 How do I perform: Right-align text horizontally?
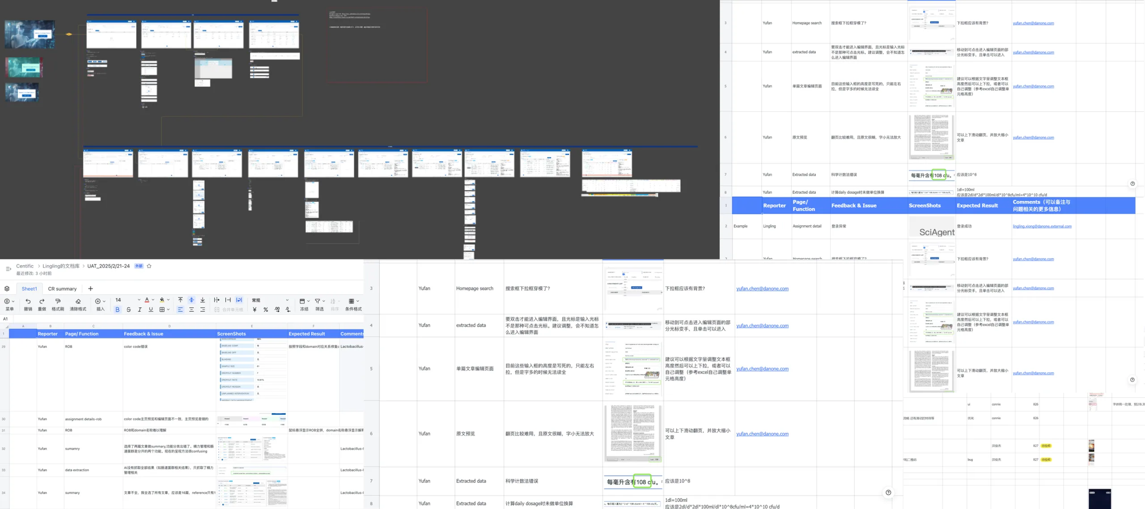pyautogui.click(x=203, y=310)
